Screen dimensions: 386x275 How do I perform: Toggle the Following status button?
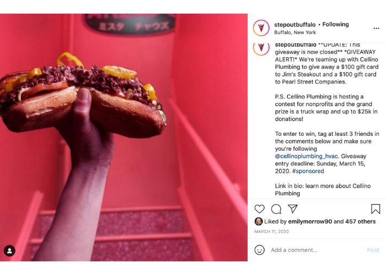click(x=335, y=24)
